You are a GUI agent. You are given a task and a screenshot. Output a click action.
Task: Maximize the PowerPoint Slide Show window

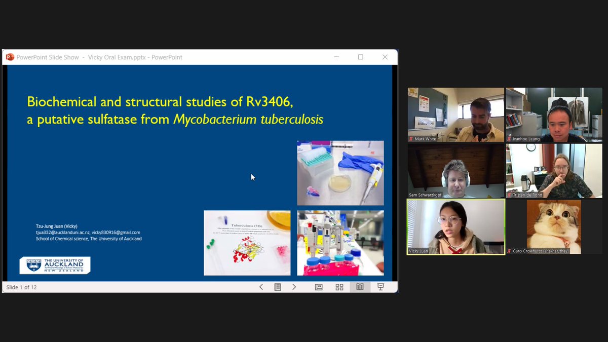pos(361,57)
